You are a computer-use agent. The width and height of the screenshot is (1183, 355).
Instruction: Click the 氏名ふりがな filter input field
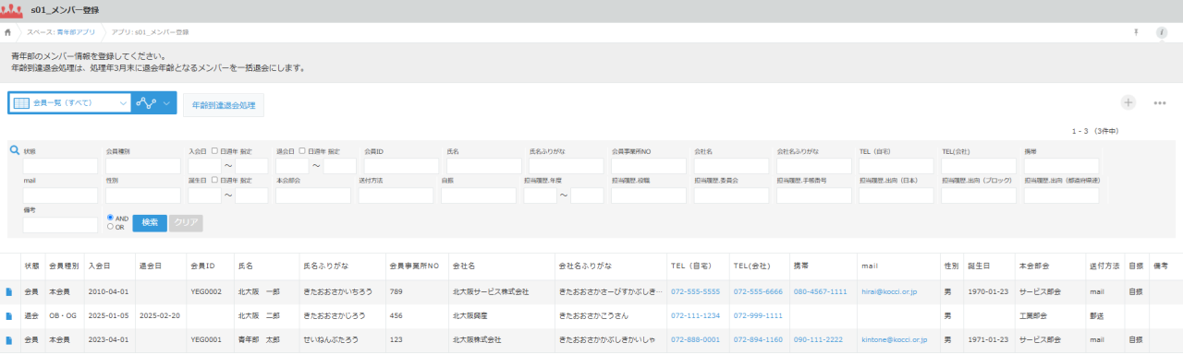point(567,166)
